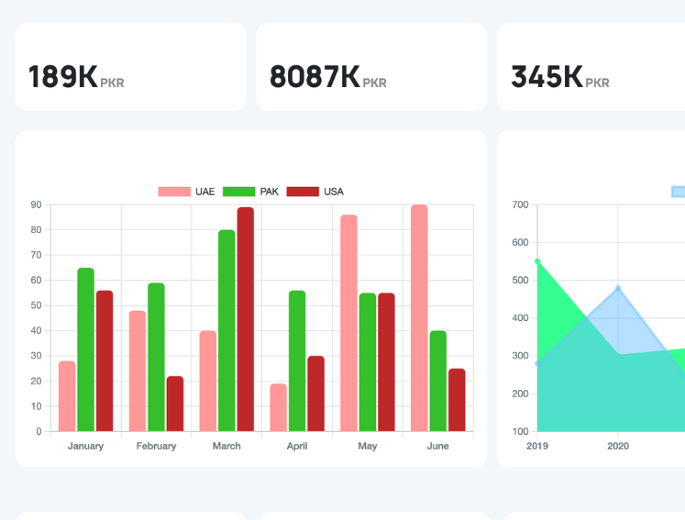This screenshot has width=685, height=520.
Task: Click the UAE bar for May
Action: tap(348, 323)
